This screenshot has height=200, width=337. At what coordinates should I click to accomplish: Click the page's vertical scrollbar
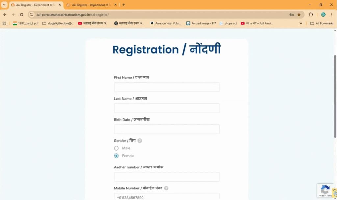pos(335,95)
